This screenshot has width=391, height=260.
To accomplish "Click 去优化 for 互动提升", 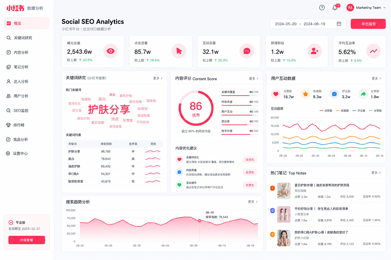I will click(x=250, y=185).
